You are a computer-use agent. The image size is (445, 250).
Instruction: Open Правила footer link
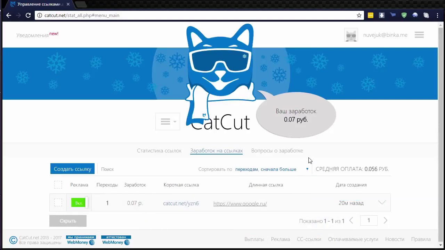[421, 239]
